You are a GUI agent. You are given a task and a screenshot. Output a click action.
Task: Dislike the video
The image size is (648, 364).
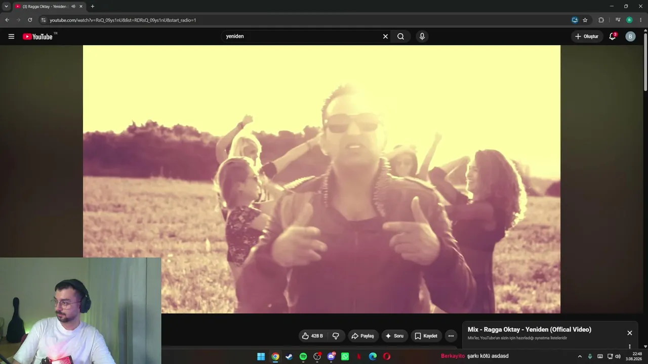click(x=336, y=336)
